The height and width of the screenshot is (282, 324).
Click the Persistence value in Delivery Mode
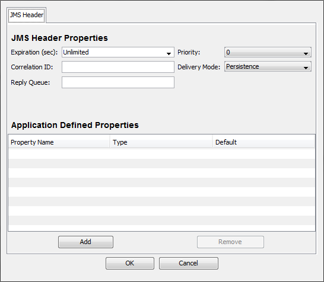pos(242,66)
